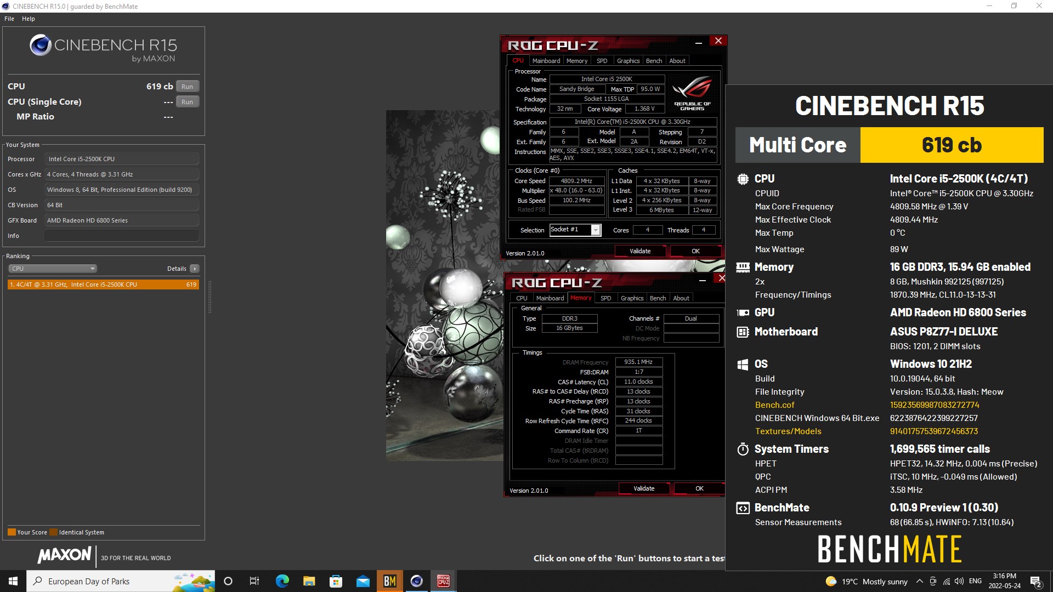This screenshot has width=1053, height=592.
Task: Click the Textures/Models hash value
Action: tap(934, 431)
